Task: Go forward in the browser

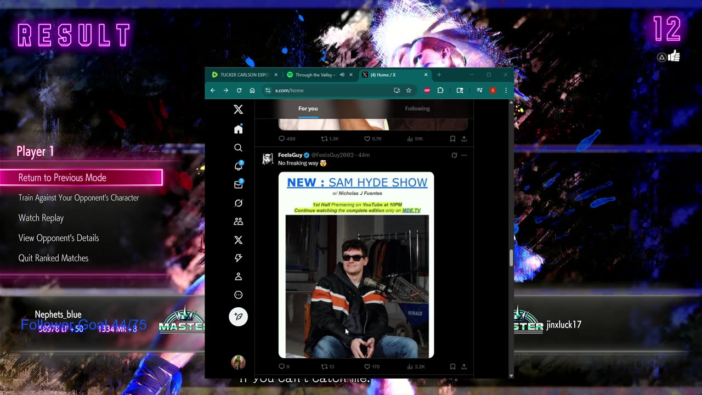Action: click(225, 91)
